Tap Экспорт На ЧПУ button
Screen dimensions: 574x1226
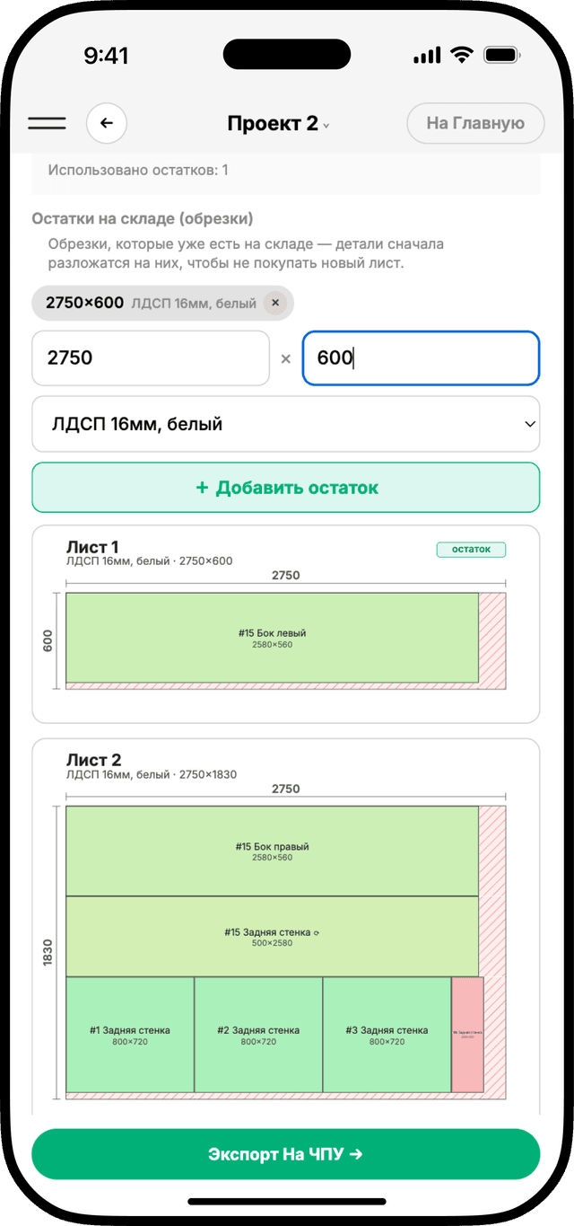tap(286, 1154)
